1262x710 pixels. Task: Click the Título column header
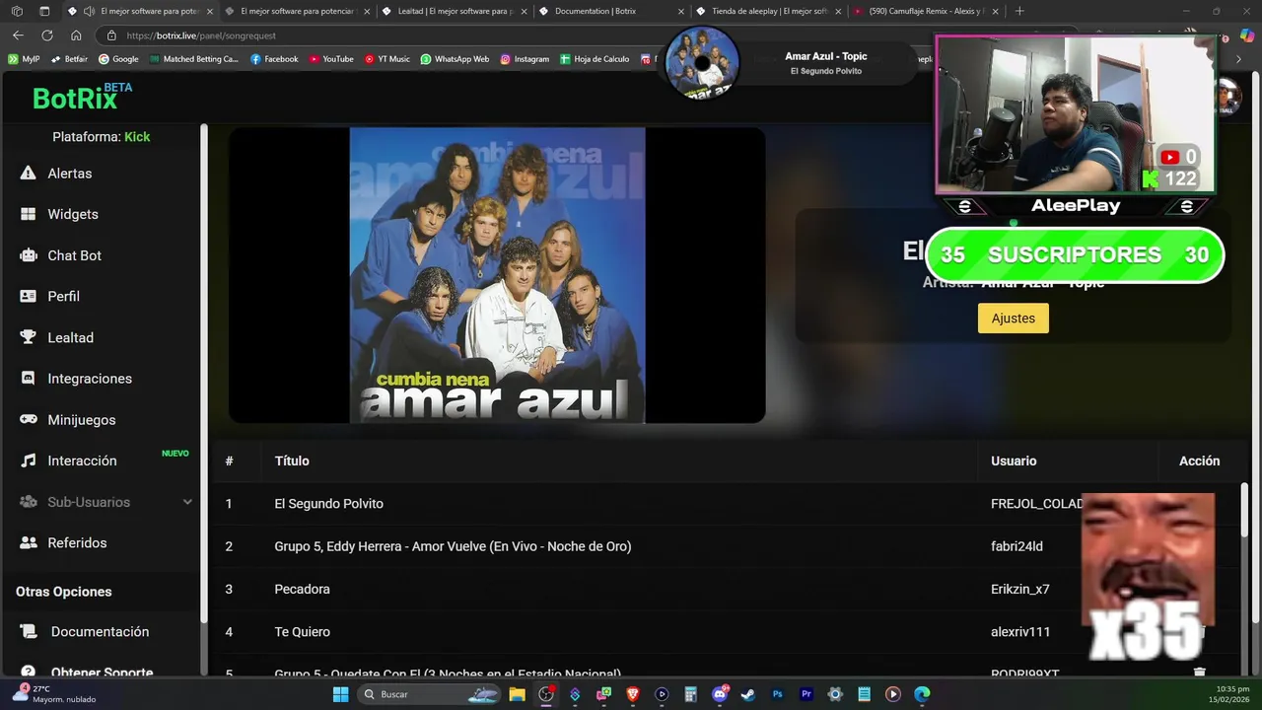tap(292, 461)
